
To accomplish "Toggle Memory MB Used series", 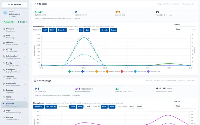I will (x=73, y=107).
